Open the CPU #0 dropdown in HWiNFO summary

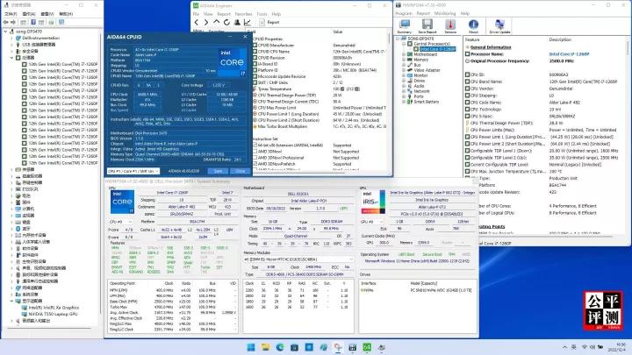pos(121,222)
